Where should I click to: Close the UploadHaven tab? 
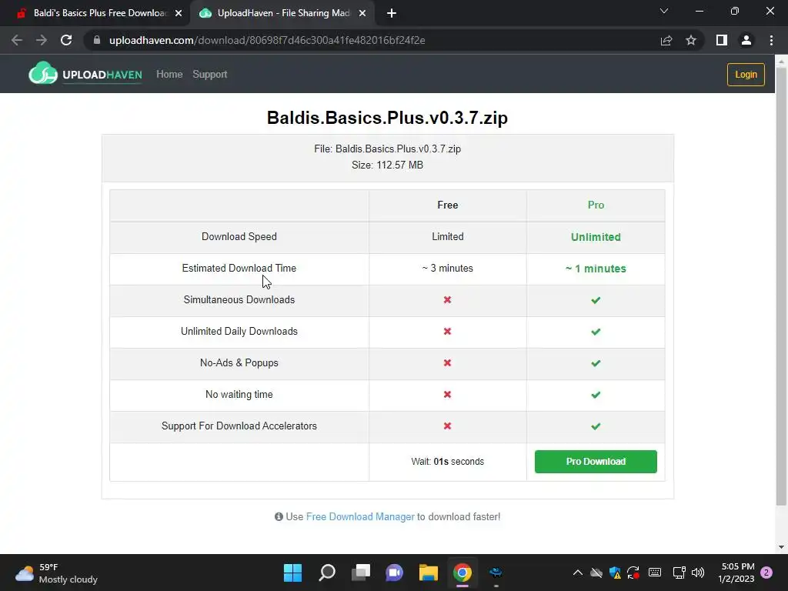362,13
